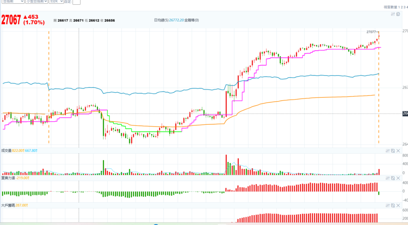Close the 成交量 volume panel

click(x=398, y=151)
